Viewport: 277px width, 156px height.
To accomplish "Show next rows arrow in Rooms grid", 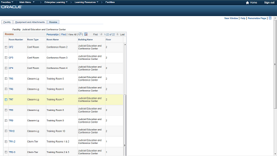I will click(x=117, y=34).
